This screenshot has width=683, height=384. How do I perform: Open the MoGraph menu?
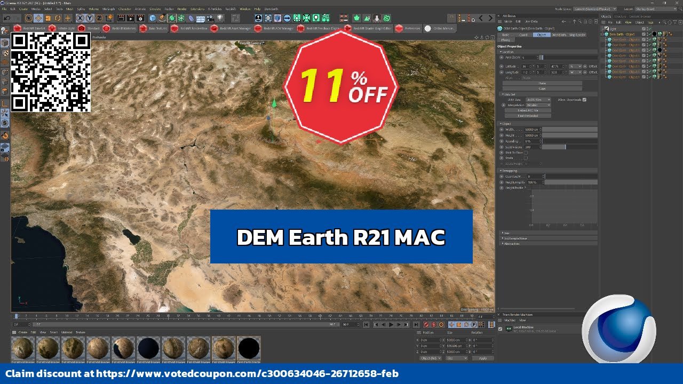[x=108, y=9]
